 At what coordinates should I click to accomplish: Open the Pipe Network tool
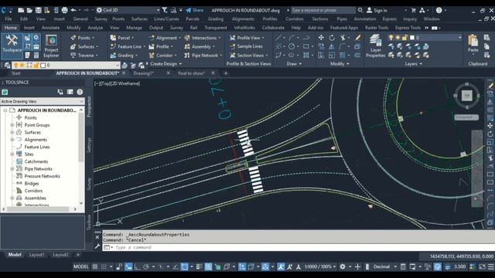click(x=202, y=55)
